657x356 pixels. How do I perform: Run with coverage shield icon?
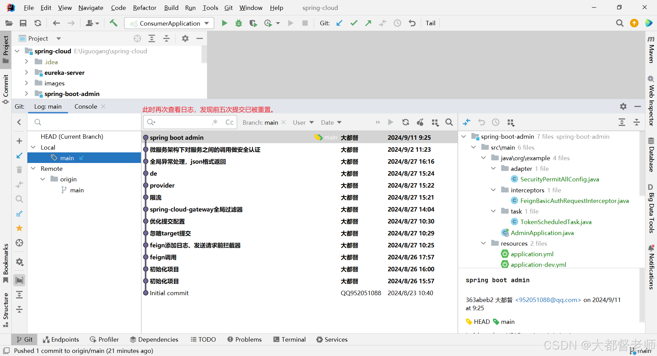[x=253, y=23]
